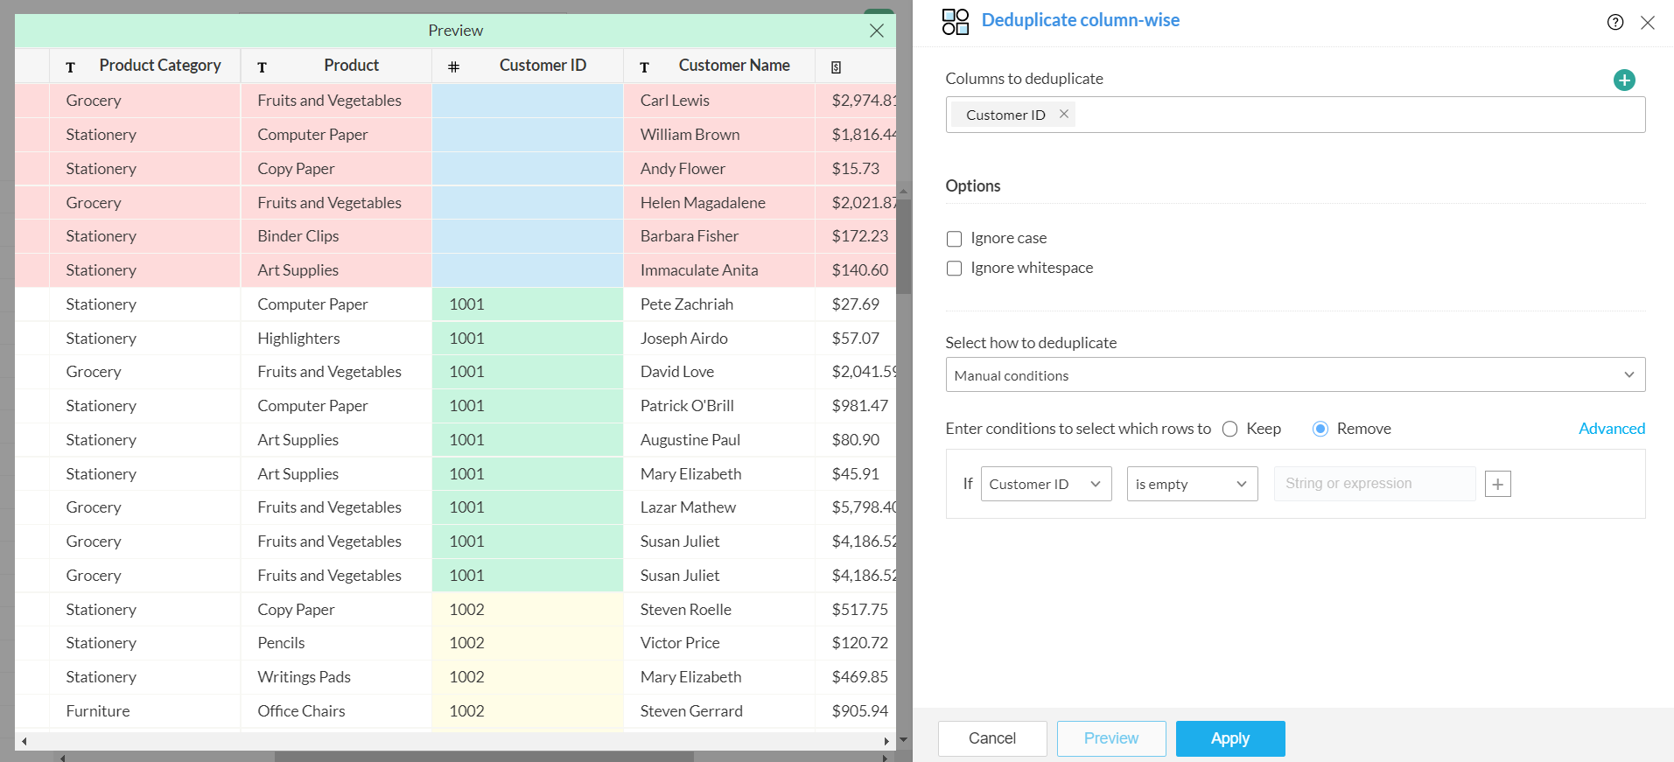Screen dimensions: 1674x762
Task: Click the Advanced link
Action: point(1611,429)
